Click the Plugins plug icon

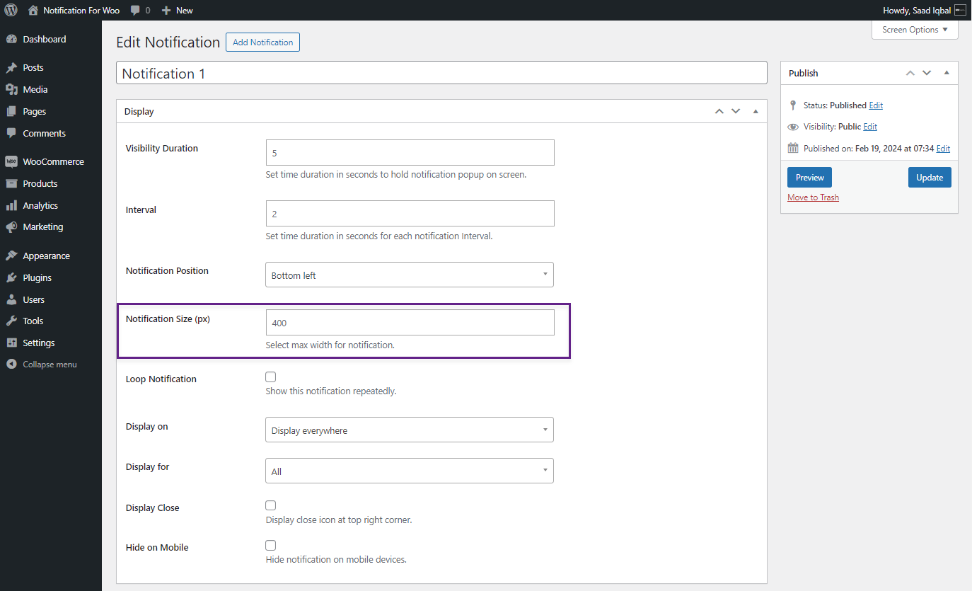coord(11,278)
